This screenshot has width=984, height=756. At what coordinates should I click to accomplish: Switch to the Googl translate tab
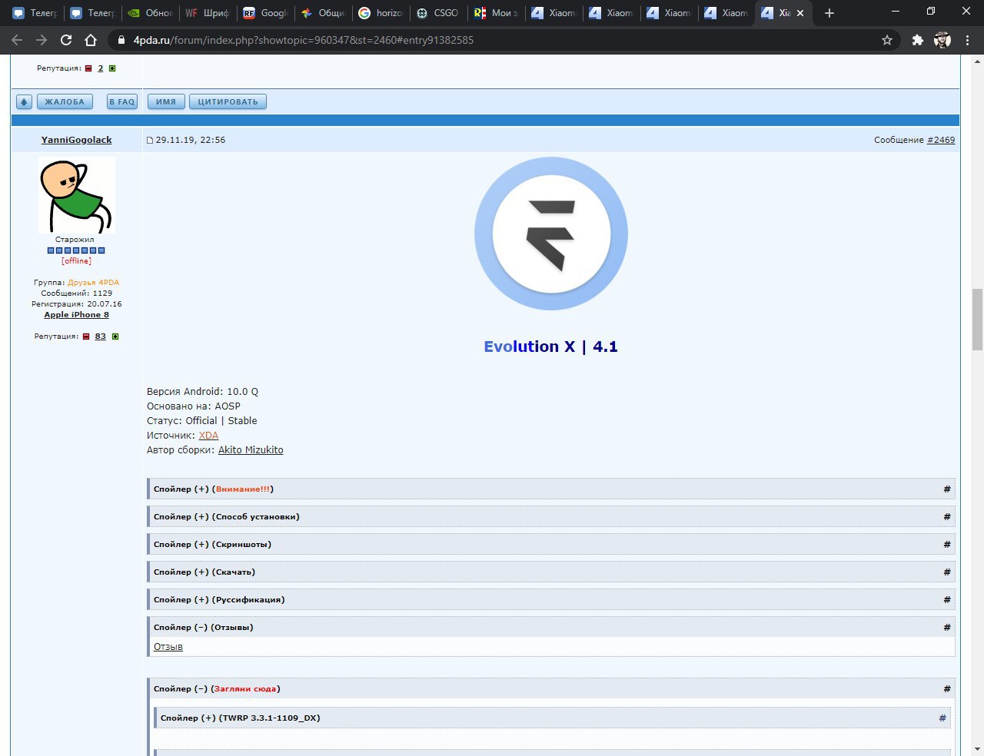(265, 13)
